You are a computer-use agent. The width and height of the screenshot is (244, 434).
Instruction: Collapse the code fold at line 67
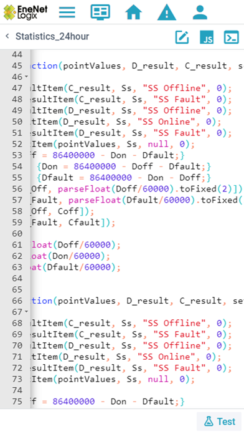pyautogui.click(x=27, y=312)
